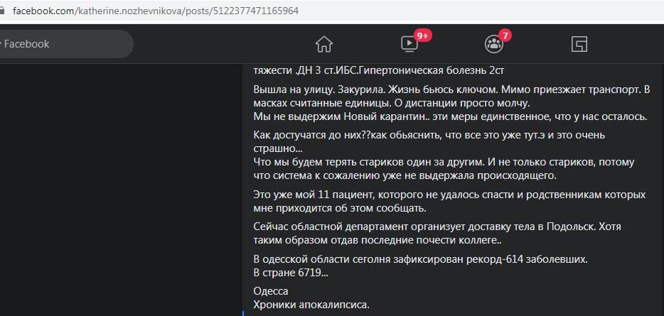This screenshot has height=316, width=664.
Task: Click the line 'что система к сожалению уже не выдержала'
Action: 405,176
